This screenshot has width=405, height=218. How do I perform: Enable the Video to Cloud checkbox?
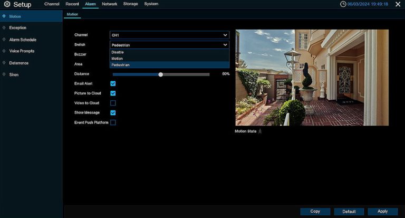113,103
